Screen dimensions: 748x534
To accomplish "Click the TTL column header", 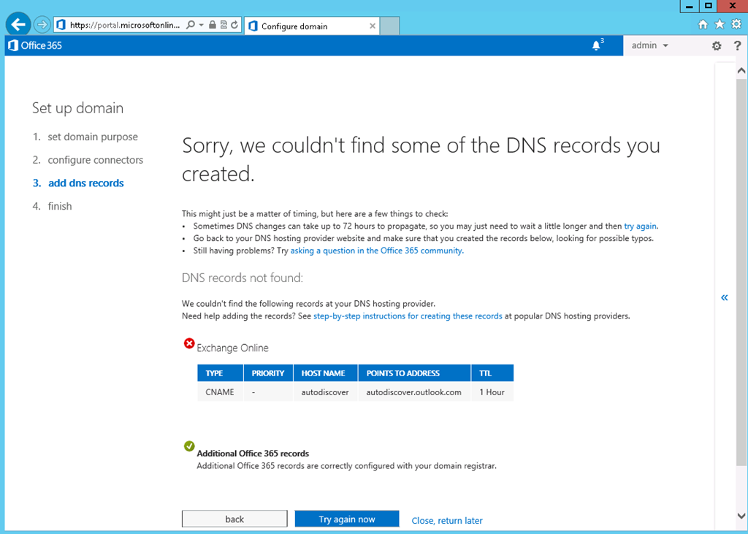I will click(x=492, y=373).
